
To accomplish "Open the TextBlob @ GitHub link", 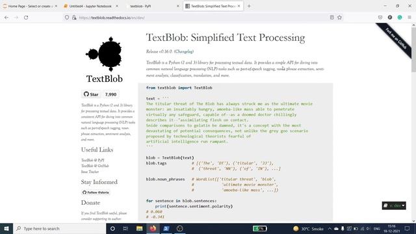I will point(95,166).
